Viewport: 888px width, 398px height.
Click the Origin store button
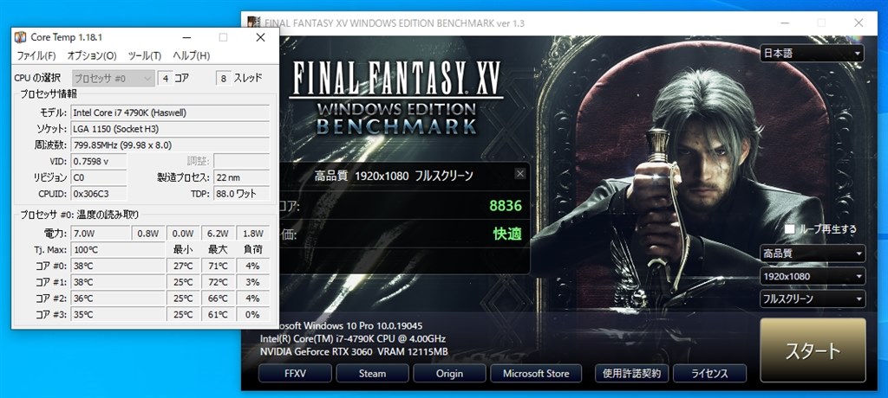point(450,373)
